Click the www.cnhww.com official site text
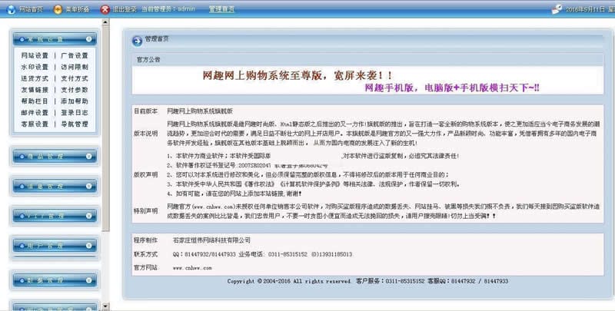 pos(192,268)
